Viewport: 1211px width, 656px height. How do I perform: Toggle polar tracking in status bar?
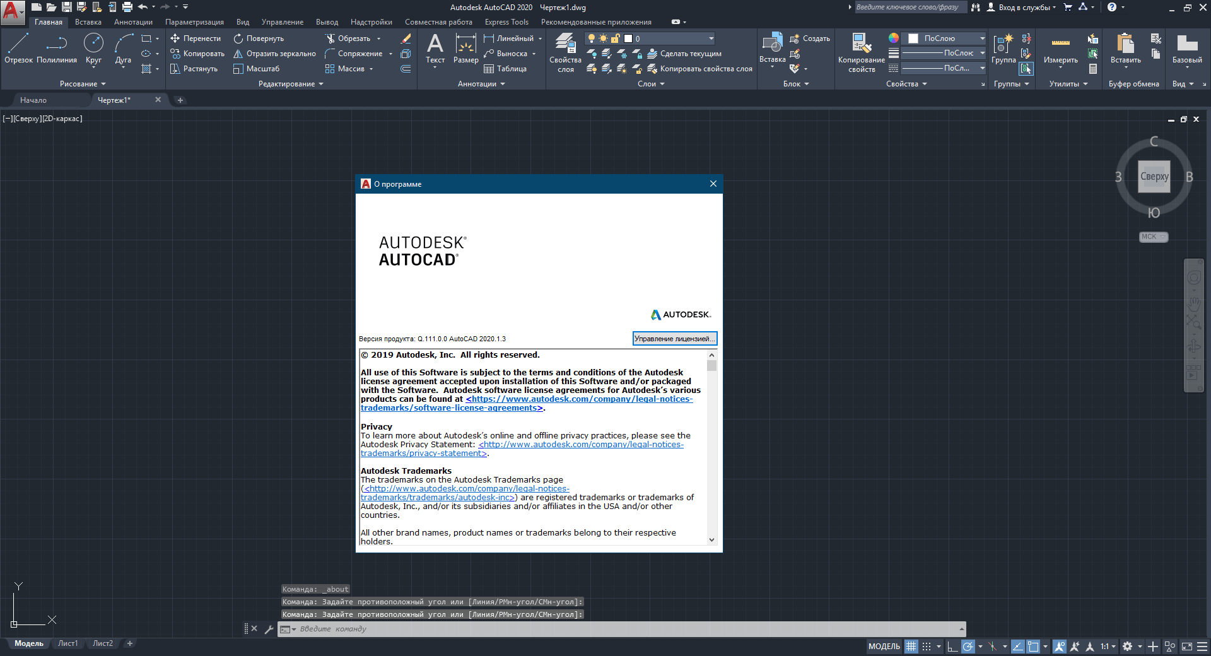[968, 647]
